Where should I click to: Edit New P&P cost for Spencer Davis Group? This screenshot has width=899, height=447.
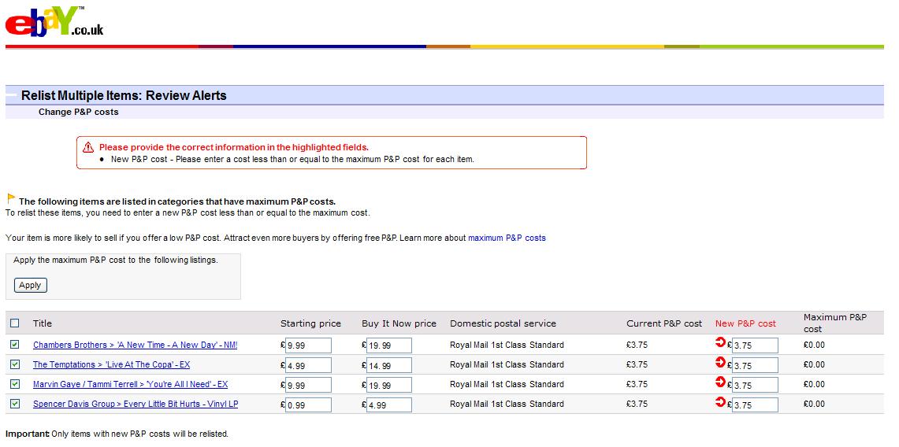click(x=755, y=405)
